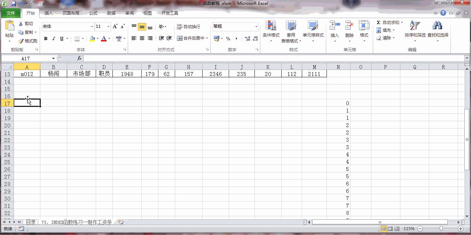Open the 常规 number format dropdown

(x=256, y=26)
